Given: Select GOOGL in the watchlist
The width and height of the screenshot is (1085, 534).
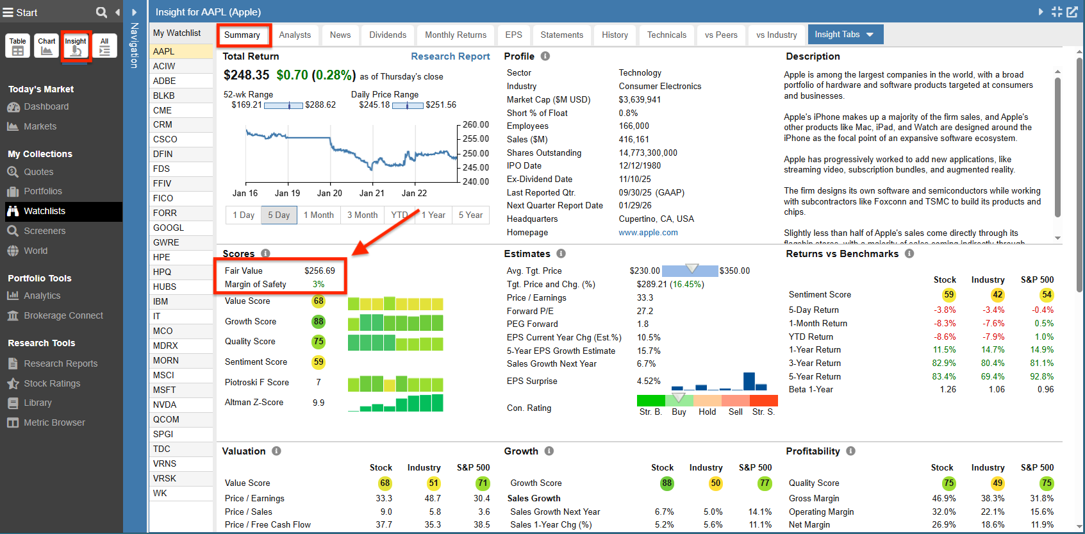Looking at the screenshot, I should tap(181, 228).
